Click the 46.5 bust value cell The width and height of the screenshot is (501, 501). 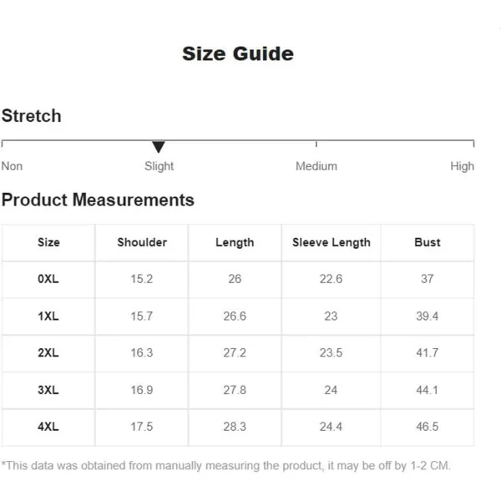coord(428,427)
